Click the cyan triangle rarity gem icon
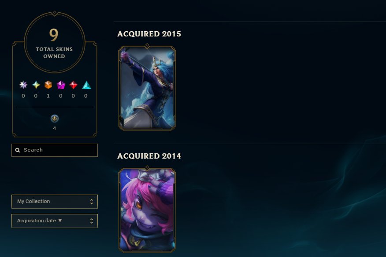The width and height of the screenshot is (386, 257). [x=86, y=85]
